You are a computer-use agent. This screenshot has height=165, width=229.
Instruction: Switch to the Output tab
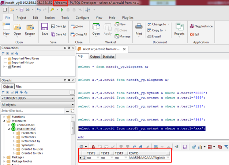95,57
